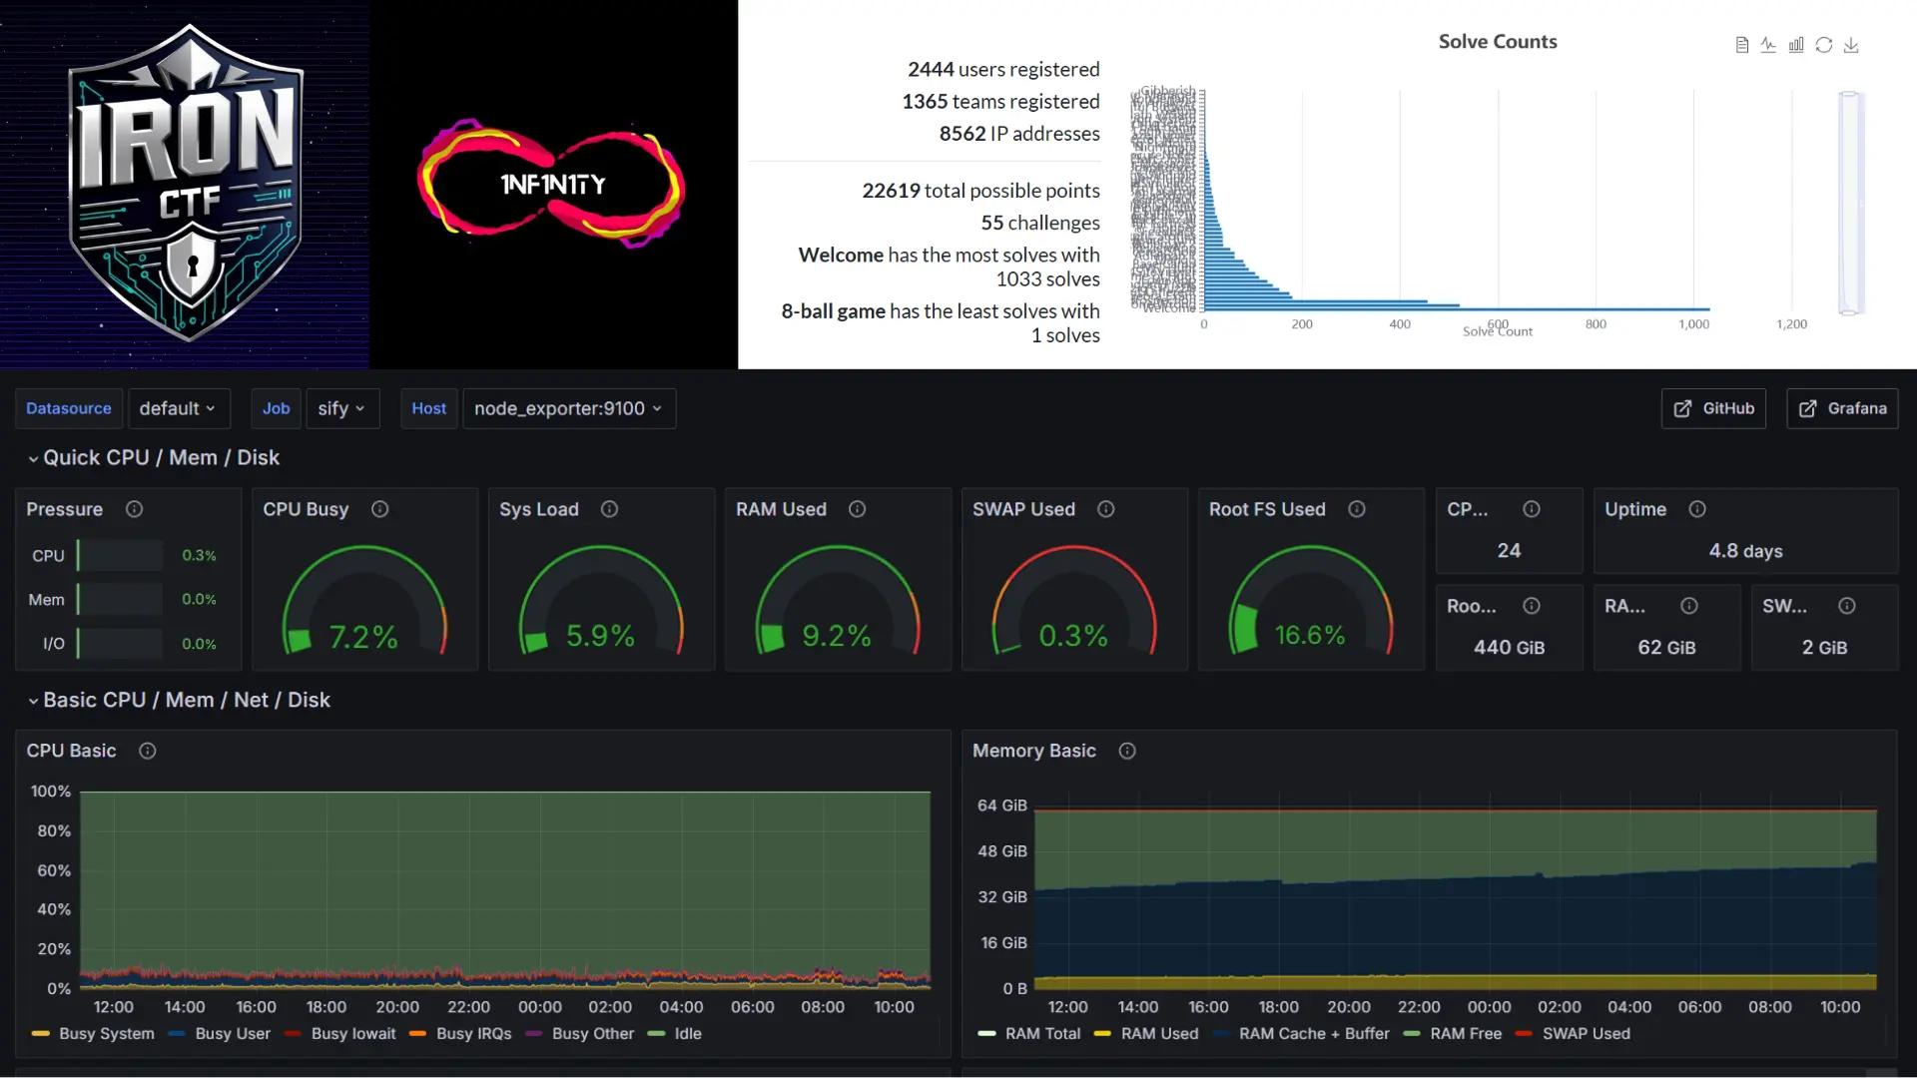The height and width of the screenshot is (1078, 1917).
Task: Click the Solve Counts chart title
Action: 1498,42
